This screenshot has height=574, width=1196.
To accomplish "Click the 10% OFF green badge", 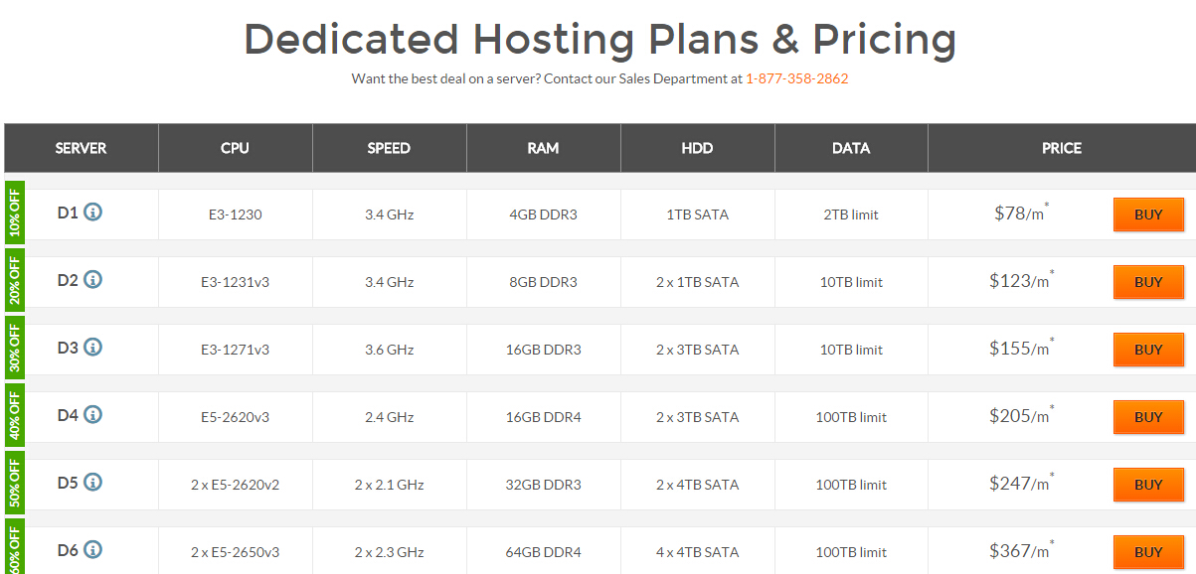I will pyautogui.click(x=14, y=212).
